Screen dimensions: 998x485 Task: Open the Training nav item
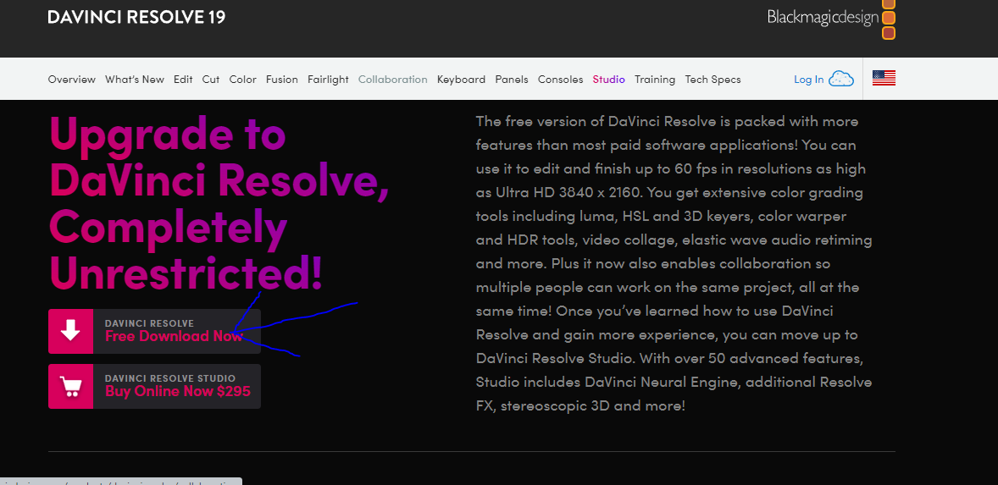tap(655, 80)
